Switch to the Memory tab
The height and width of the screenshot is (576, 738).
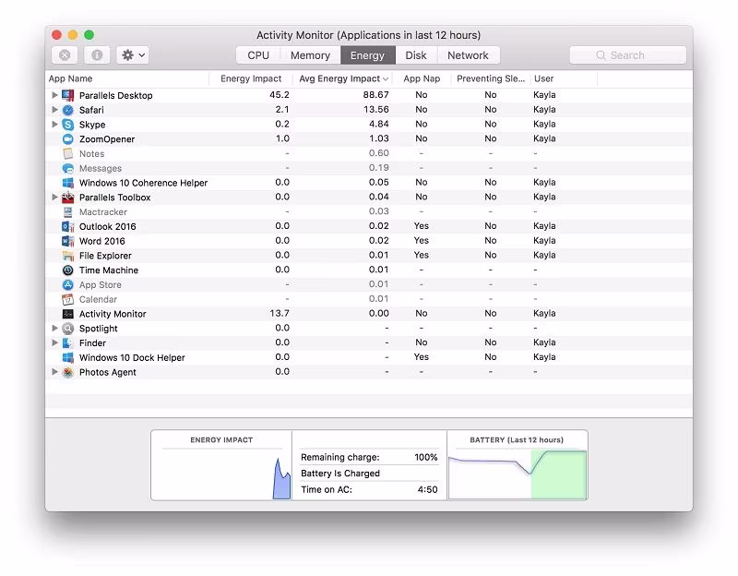(x=310, y=55)
